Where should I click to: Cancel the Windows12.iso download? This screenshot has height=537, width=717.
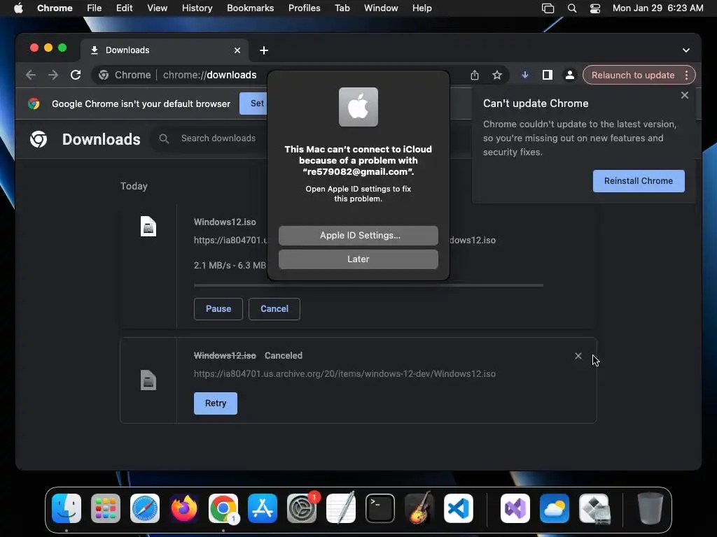click(x=274, y=308)
